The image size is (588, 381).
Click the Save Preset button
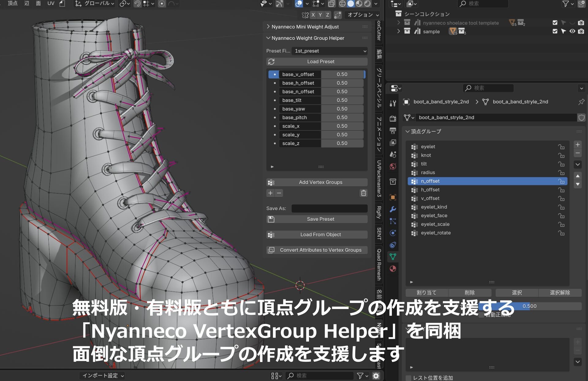pos(320,219)
